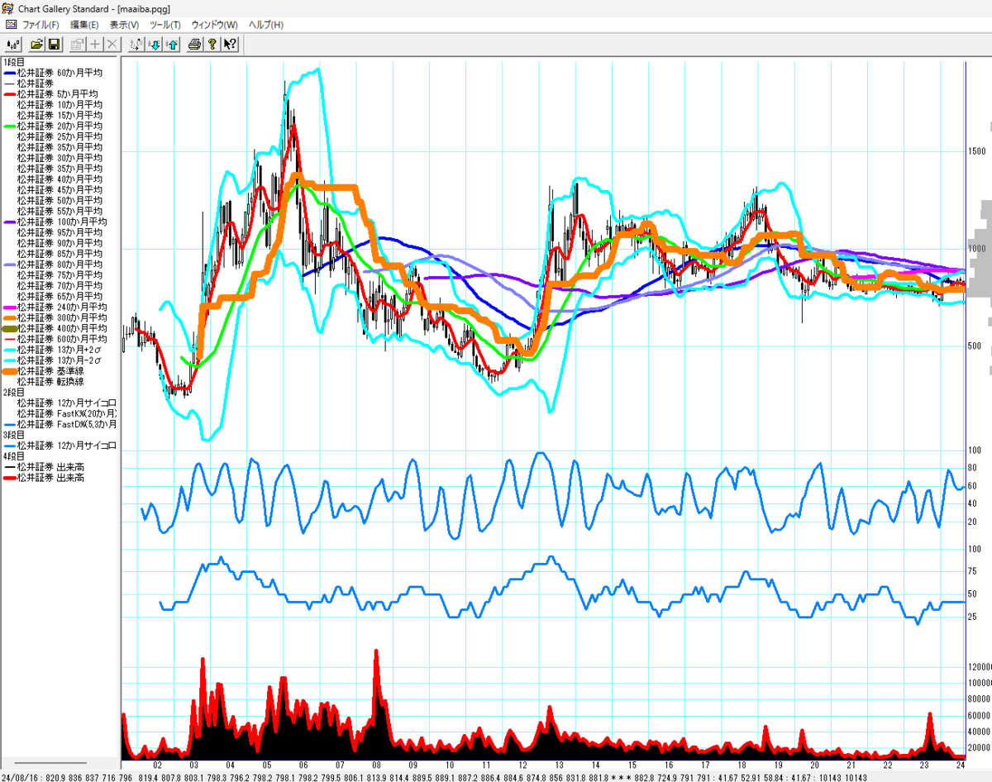Screen dimensions: 992x782
Task: Select the 松井証券 40か月平均 legend row
Action: click(x=60, y=179)
